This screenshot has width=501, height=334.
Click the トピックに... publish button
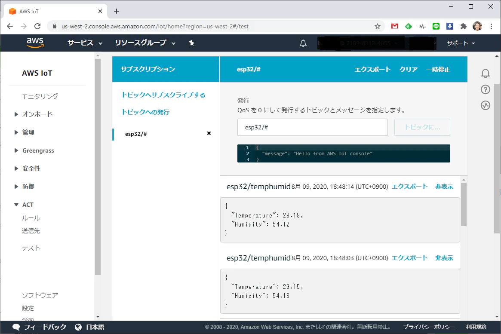point(422,127)
